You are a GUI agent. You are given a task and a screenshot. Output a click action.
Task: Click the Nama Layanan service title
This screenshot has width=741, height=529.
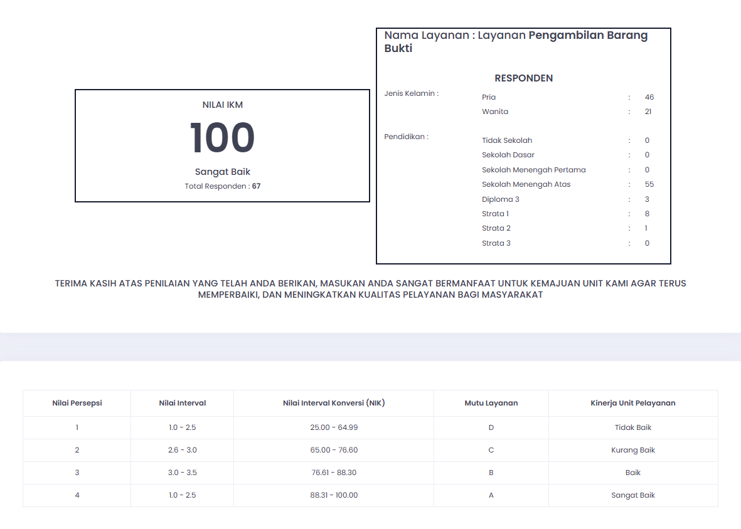coord(516,41)
